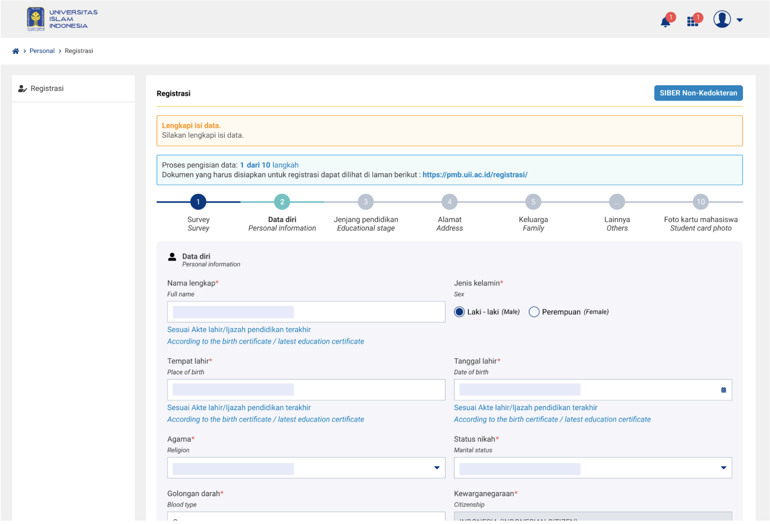Open the profile menu dropdown arrow
770x524 pixels.
tap(740, 20)
